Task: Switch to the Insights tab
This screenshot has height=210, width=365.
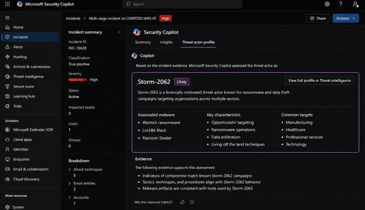Action: [166, 42]
